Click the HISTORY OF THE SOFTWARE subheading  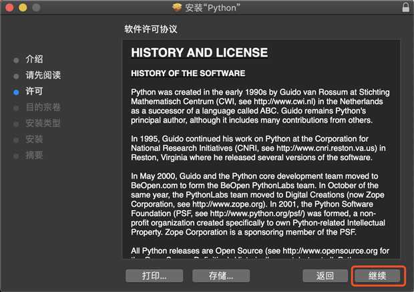tap(188, 73)
